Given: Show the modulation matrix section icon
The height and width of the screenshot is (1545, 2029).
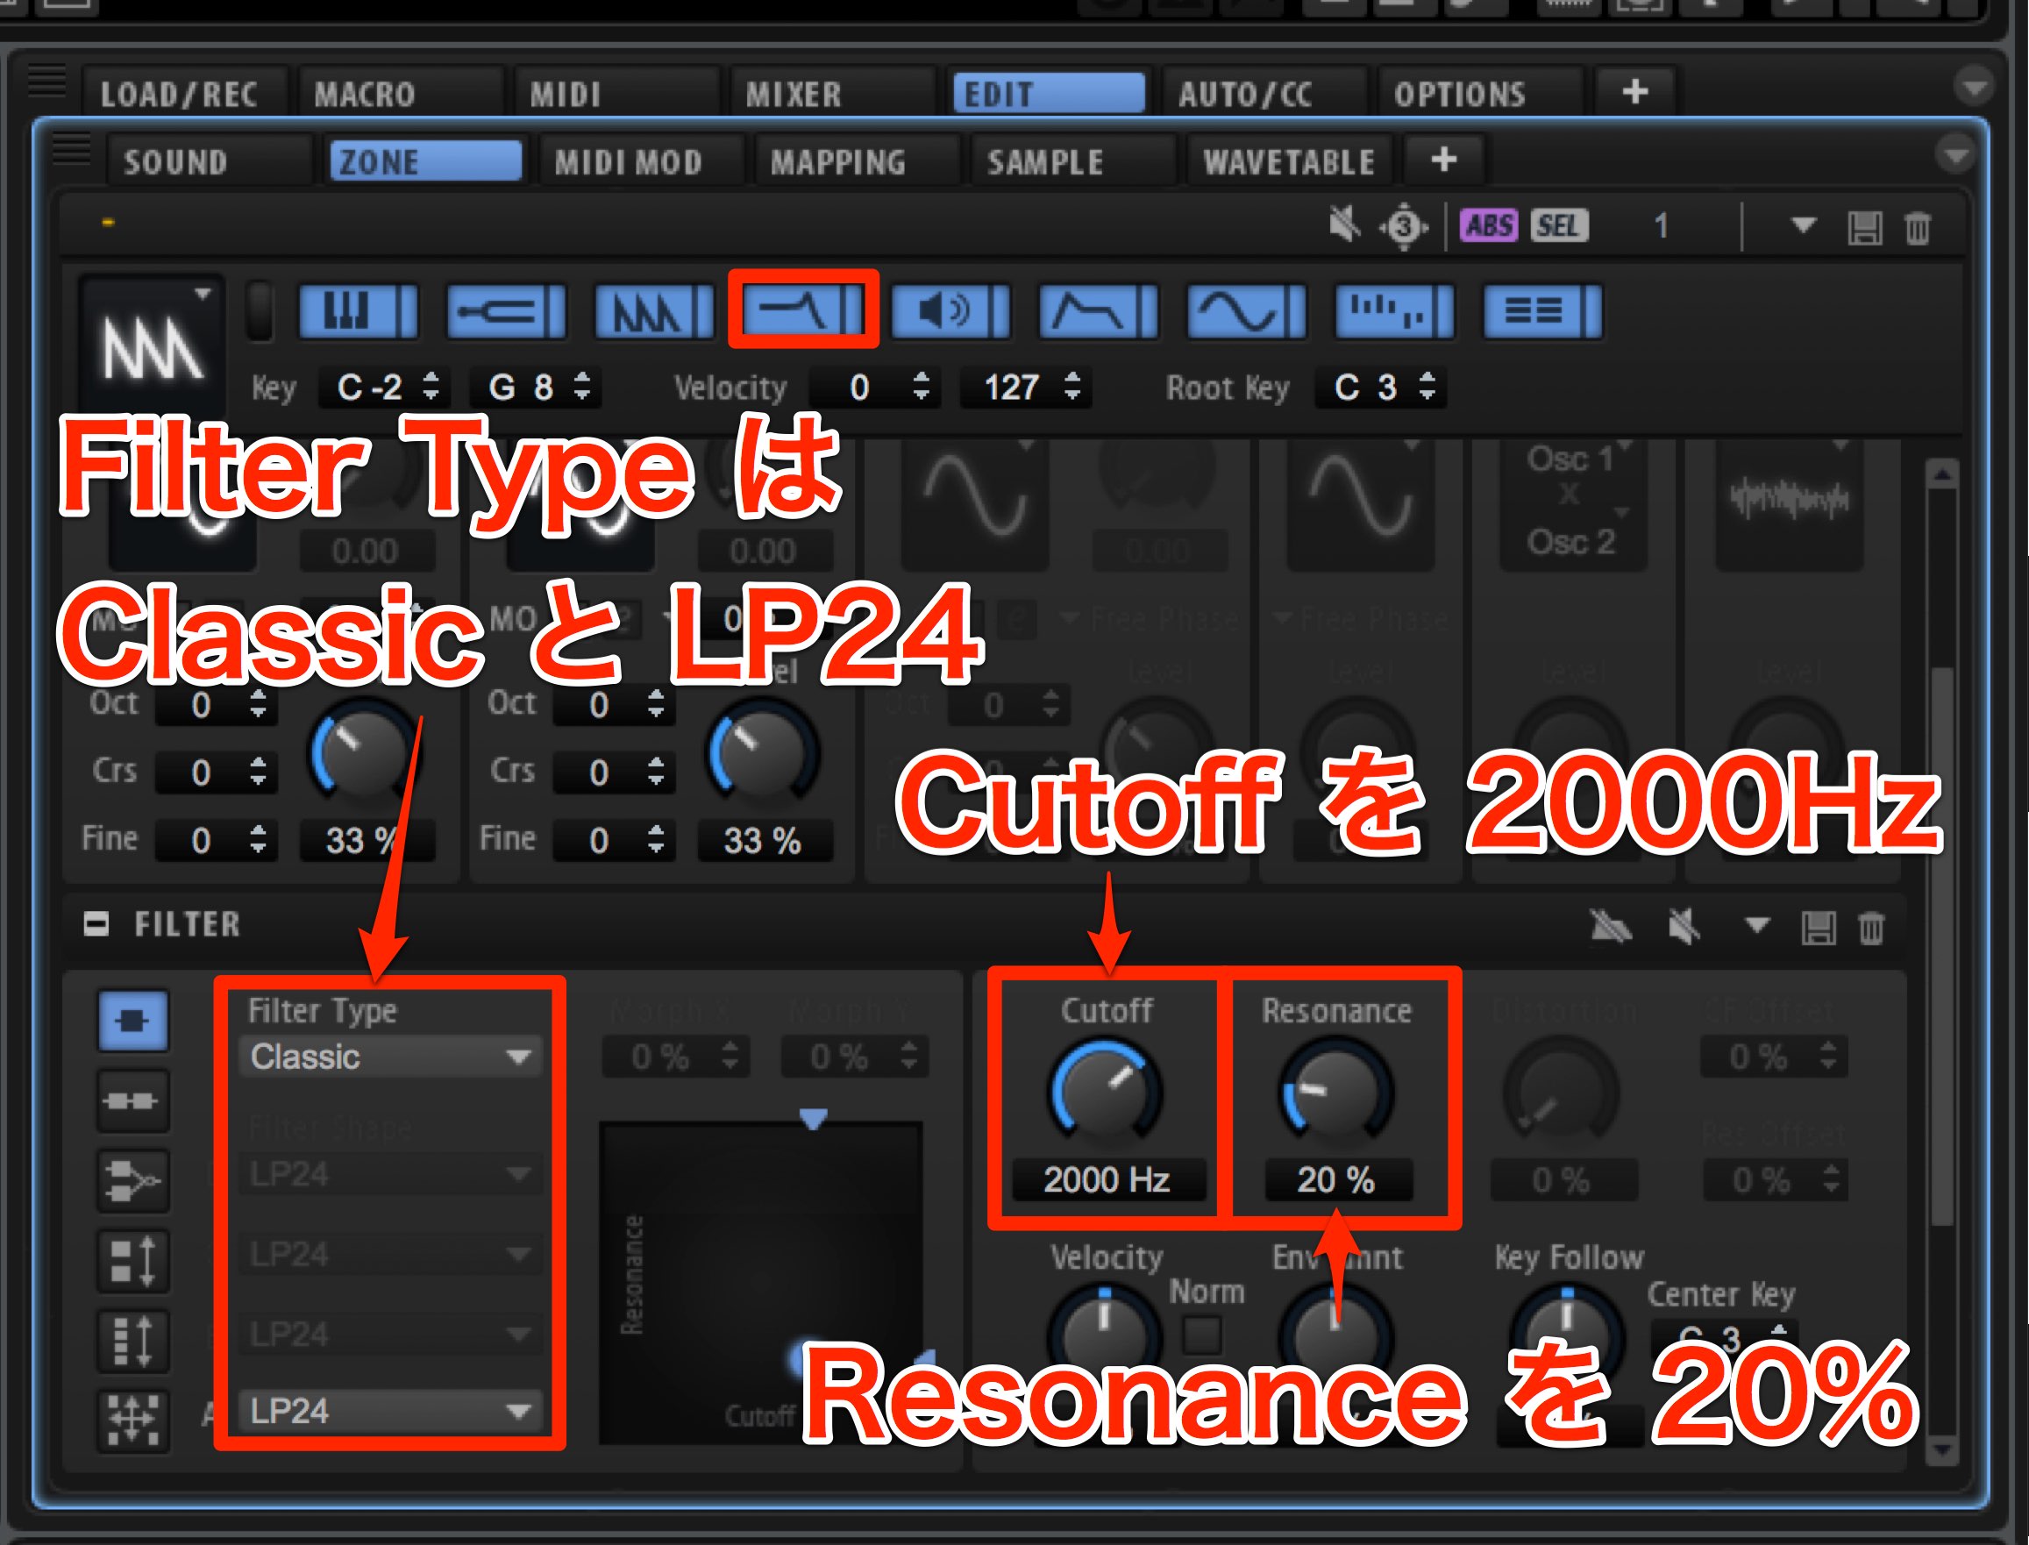Looking at the screenshot, I should tap(1542, 312).
